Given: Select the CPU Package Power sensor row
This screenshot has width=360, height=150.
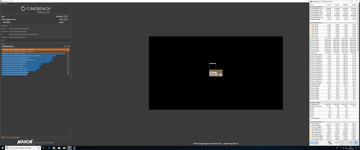Looking at the screenshot, I should 334,134.
